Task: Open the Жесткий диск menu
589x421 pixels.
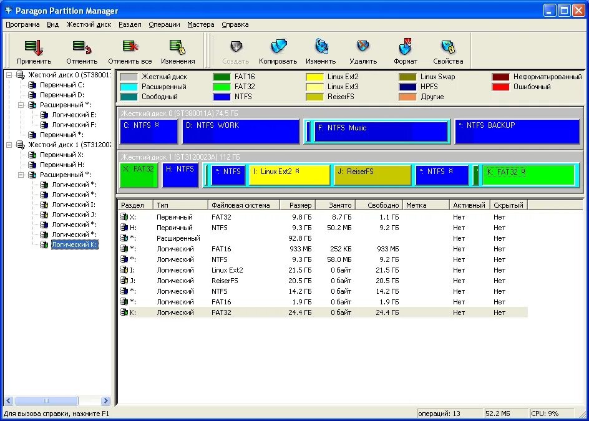Action: pyautogui.click(x=89, y=24)
